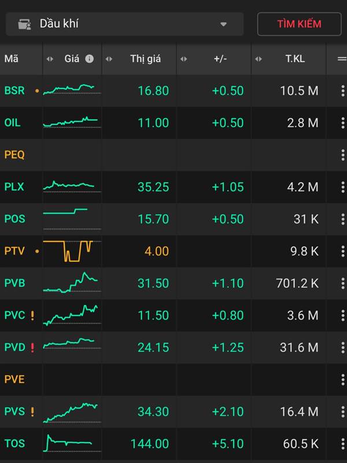
Task: Click red warning icon next to PVD
Action: pyautogui.click(x=32, y=348)
